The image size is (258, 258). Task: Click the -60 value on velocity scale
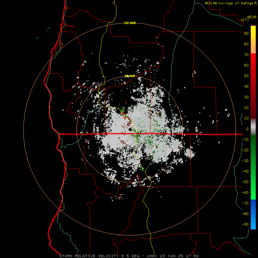tap(245, 193)
